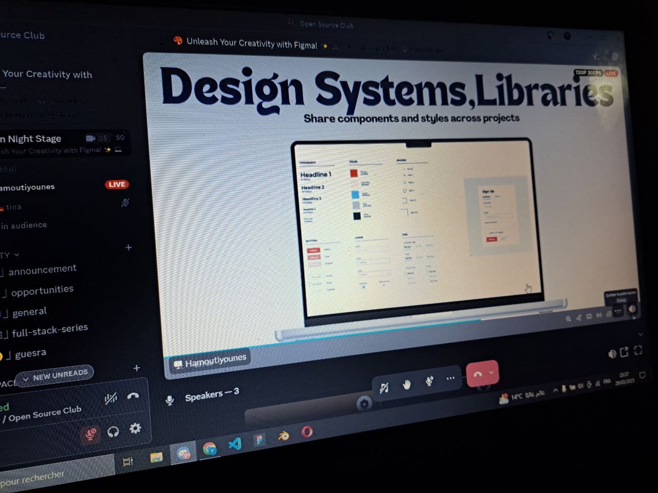Screen dimensions: 658x493
Task: Launch Visual Studio Code from the taskbar
Action: (x=235, y=443)
